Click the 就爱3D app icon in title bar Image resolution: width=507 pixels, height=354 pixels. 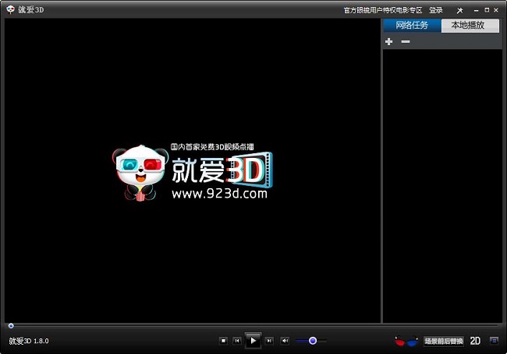(x=10, y=10)
